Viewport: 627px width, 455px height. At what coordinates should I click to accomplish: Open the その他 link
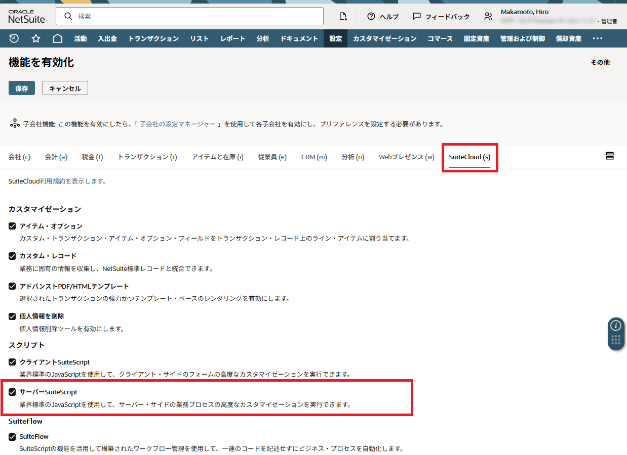point(600,63)
